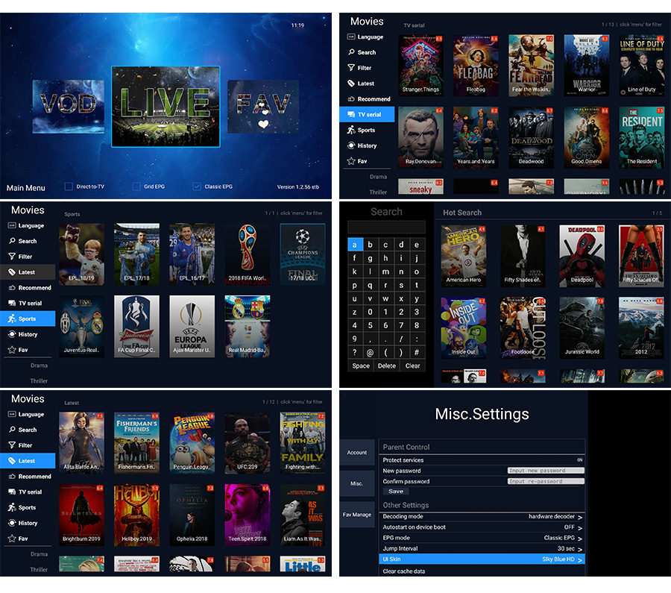671x593 pixels.
Task: Open the Latest tag icon in TV serial panel
Action: click(351, 84)
